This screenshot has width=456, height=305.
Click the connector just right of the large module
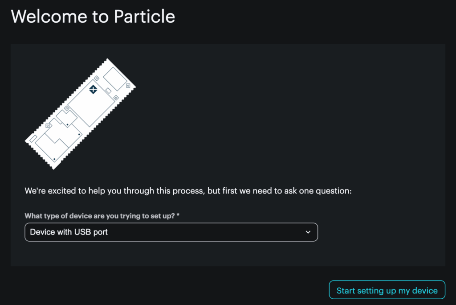(x=116, y=97)
